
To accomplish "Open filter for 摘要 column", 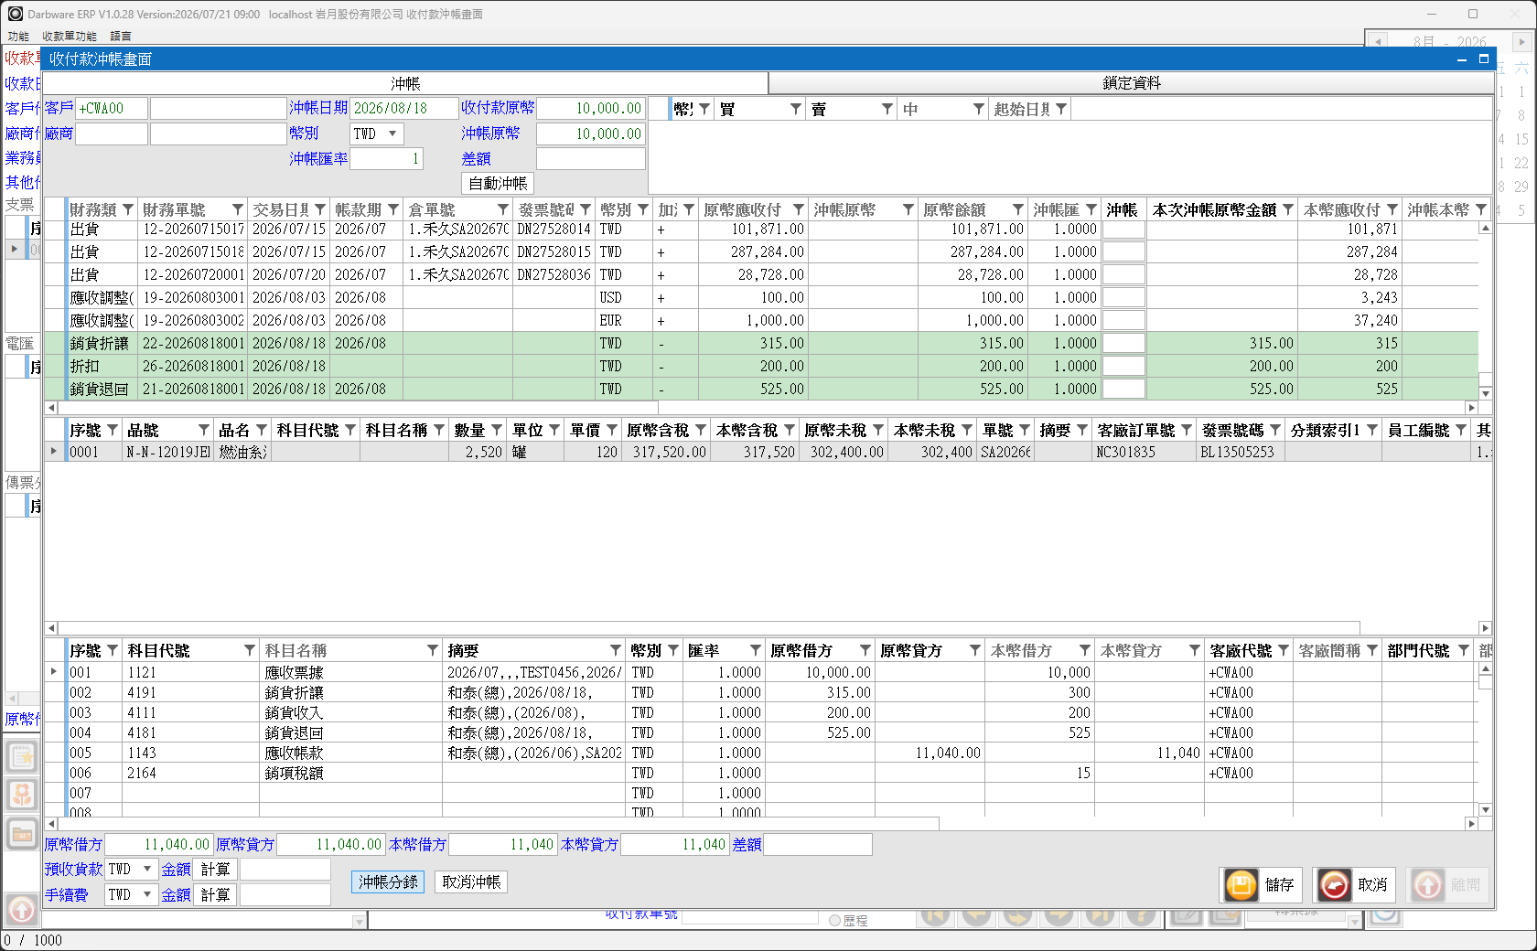I will (x=616, y=650).
